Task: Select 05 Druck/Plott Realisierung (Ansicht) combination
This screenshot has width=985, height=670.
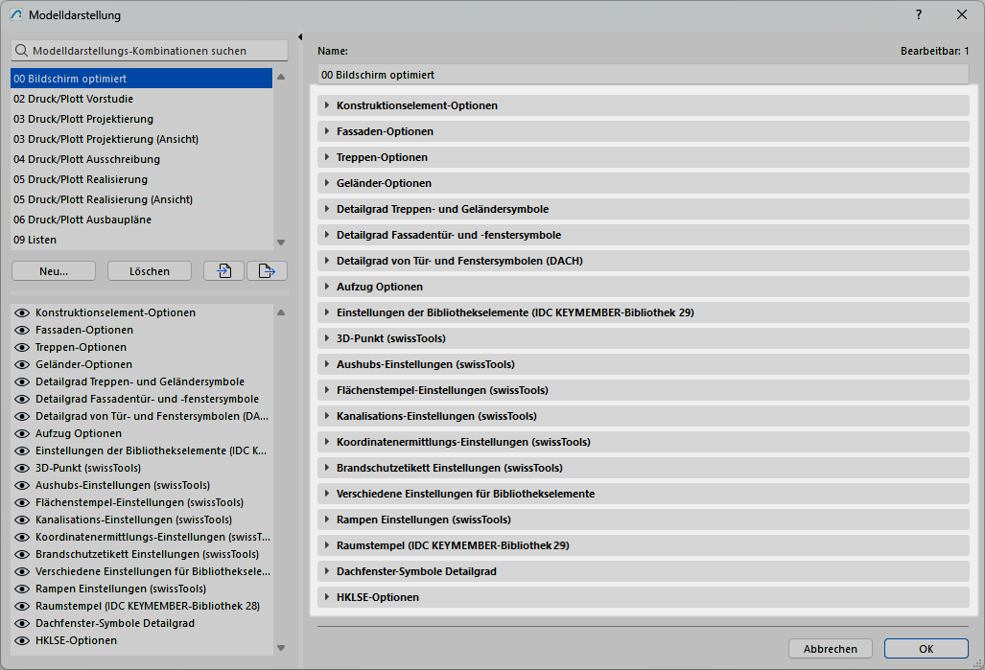Action: (103, 199)
